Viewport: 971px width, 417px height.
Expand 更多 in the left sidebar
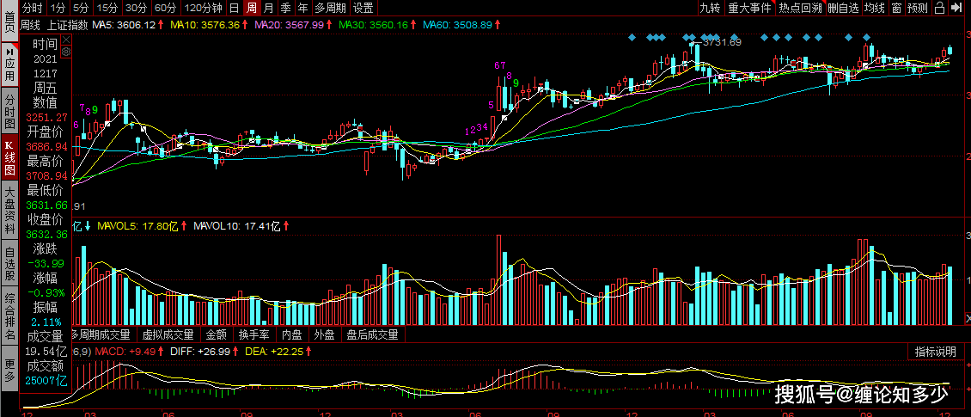[9, 371]
